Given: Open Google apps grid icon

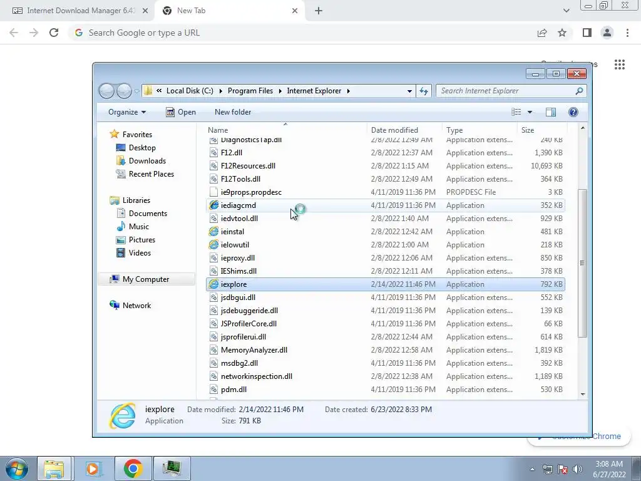Looking at the screenshot, I should pos(620,65).
